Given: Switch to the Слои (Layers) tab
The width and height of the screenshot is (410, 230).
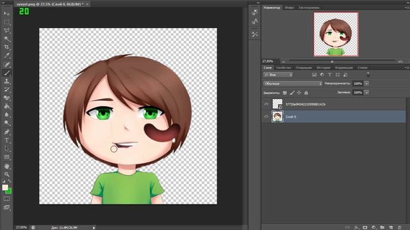Looking at the screenshot, I should [x=268, y=68].
